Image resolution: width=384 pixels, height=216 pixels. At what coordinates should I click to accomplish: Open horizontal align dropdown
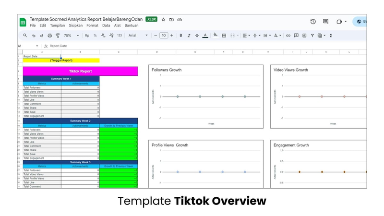(x=246, y=36)
